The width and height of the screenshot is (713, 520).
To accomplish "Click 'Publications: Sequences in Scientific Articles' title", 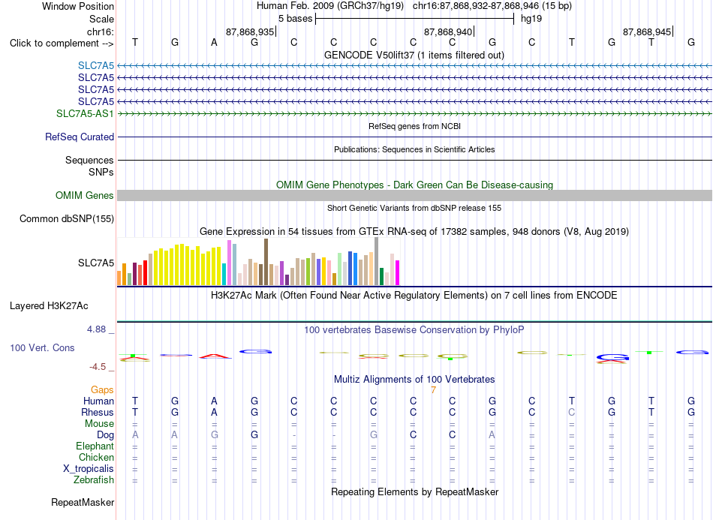I will point(414,149).
